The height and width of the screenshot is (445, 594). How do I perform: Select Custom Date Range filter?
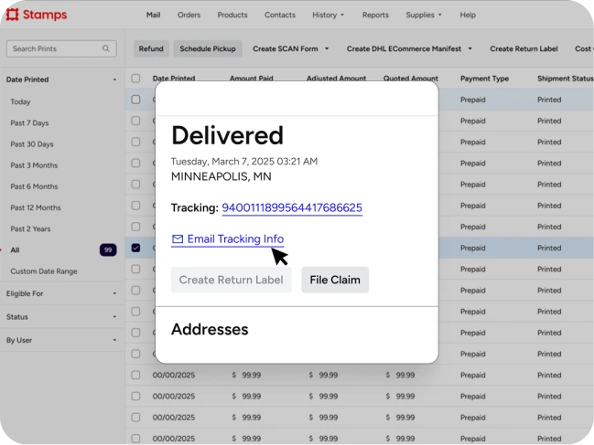coord(44,271)
